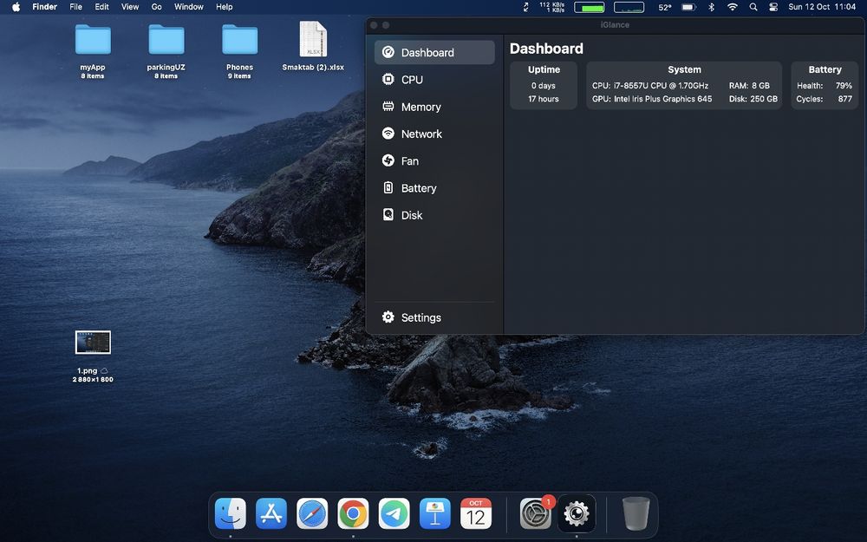Image resolution: width=867 pixels, height=542 pixels.
Task: Open the Window menu in menu bar
Action: pos(189,7)
